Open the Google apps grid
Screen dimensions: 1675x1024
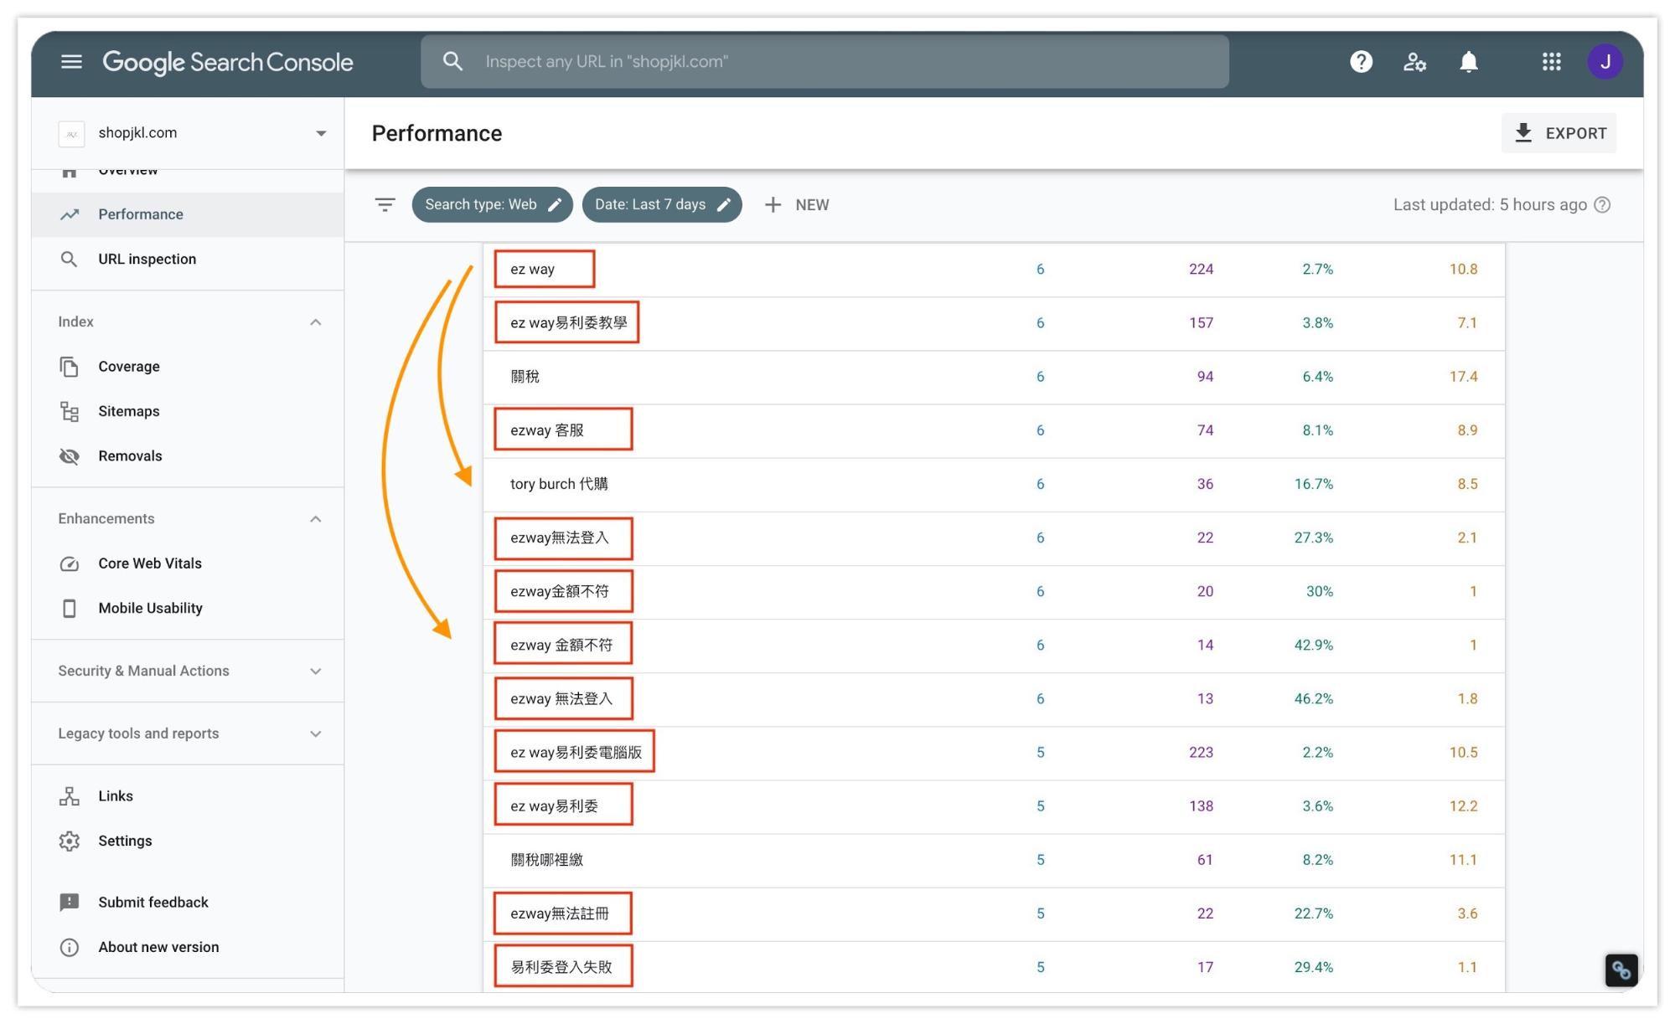1551,61
